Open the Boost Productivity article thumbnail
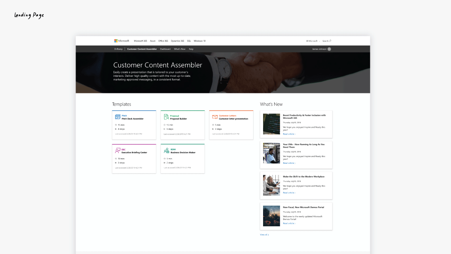Screen dimensions: 451x254 [271, 124]
